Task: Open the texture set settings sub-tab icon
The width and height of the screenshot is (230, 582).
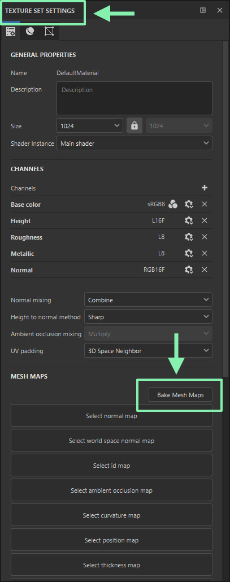Action: click(10, 32)
